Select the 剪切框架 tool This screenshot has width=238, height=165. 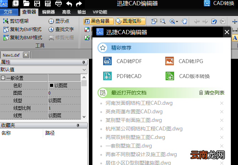pos(16,21)
